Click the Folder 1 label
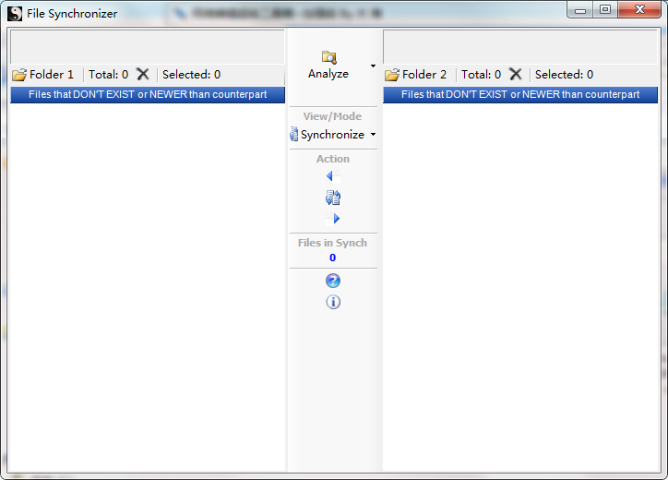 (x=52, y=75)
